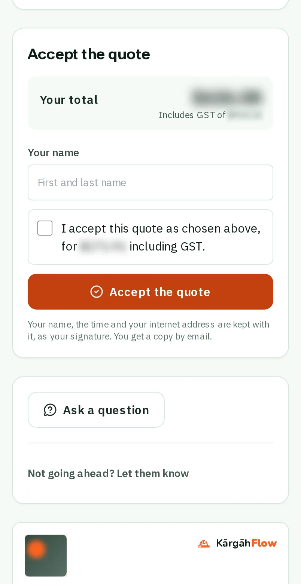
Task: Click the 'I accept this quote as chosen above' label
Action: pos(161,228)
